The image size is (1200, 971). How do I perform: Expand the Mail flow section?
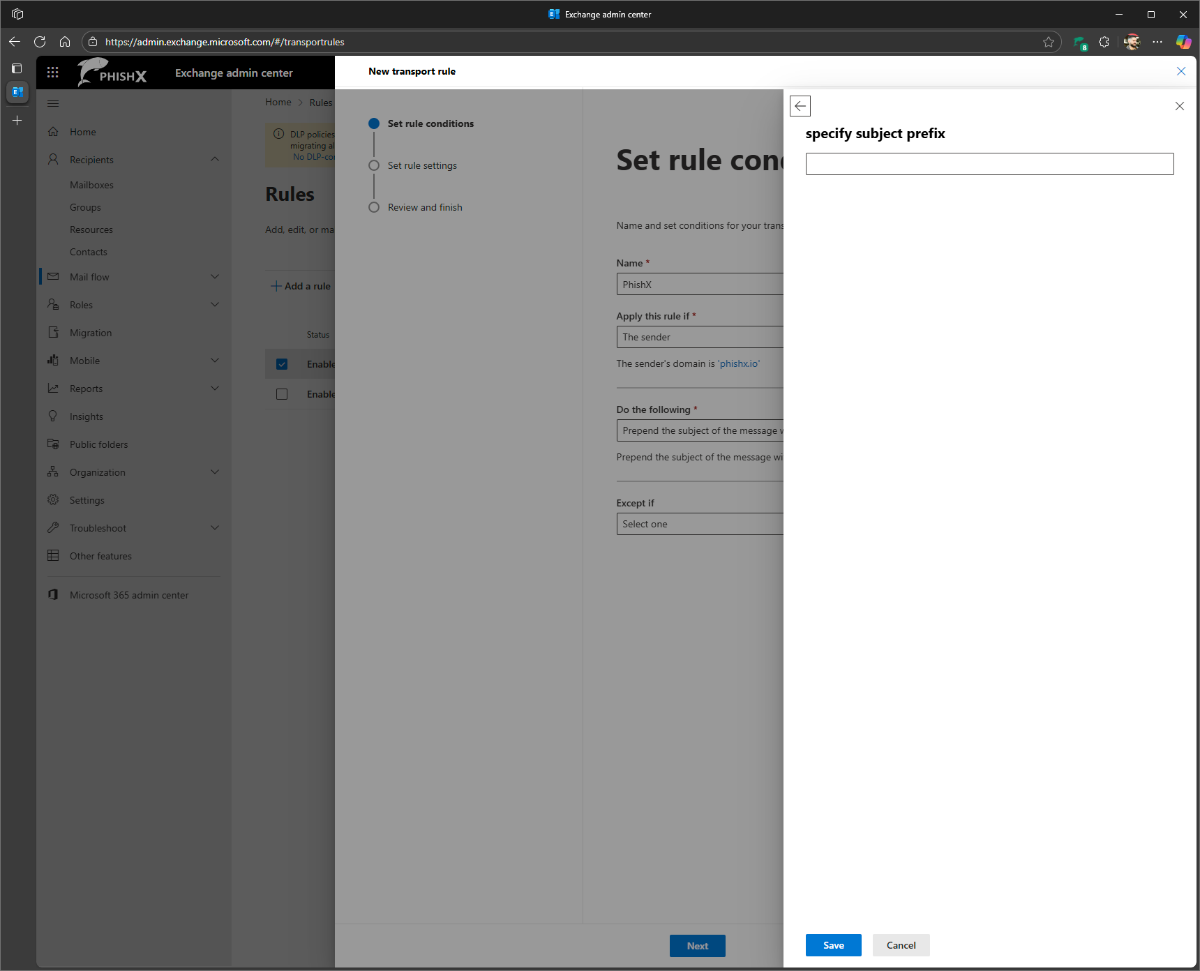point(215,276)
